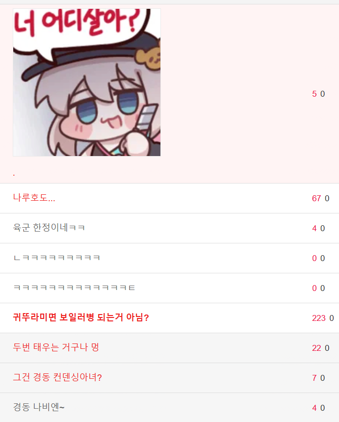This screenshot has width=339, height=422.
Task: Select the reply starting with 'ㄴㅋㅋㅋ'
Action: (x=57, y=258)
